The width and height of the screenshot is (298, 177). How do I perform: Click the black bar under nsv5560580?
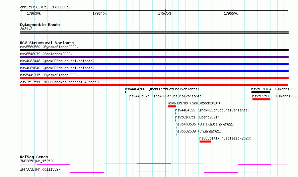coord(154,50)
